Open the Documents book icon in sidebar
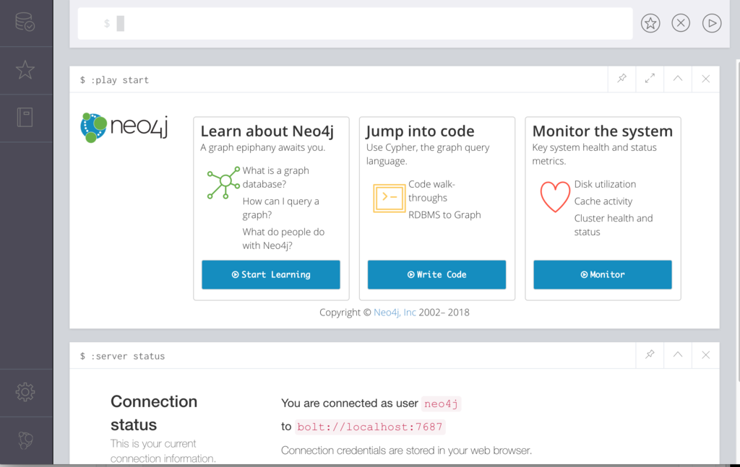Viewport: 740px width, 467px height. tap(25, 118)
